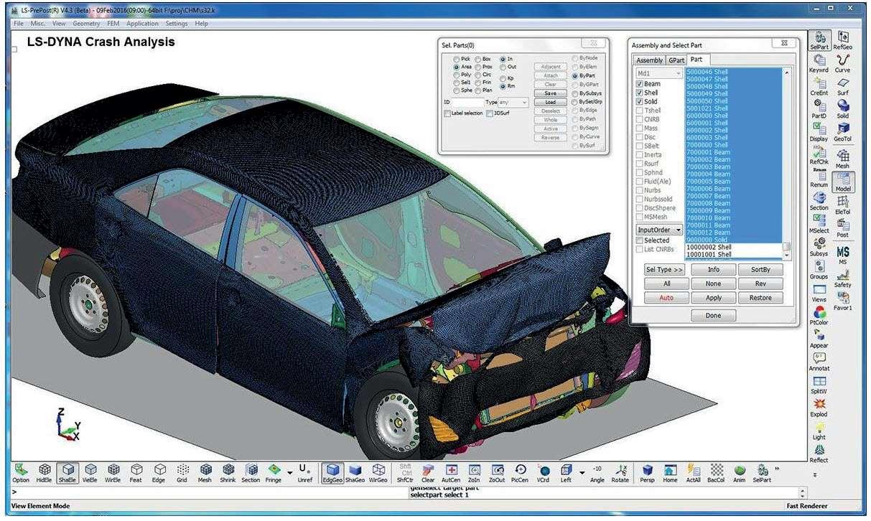The height and width of the screenshot is (521, 871).
Task: Enable the Label selection checkbox
Action: pos(447,113)
